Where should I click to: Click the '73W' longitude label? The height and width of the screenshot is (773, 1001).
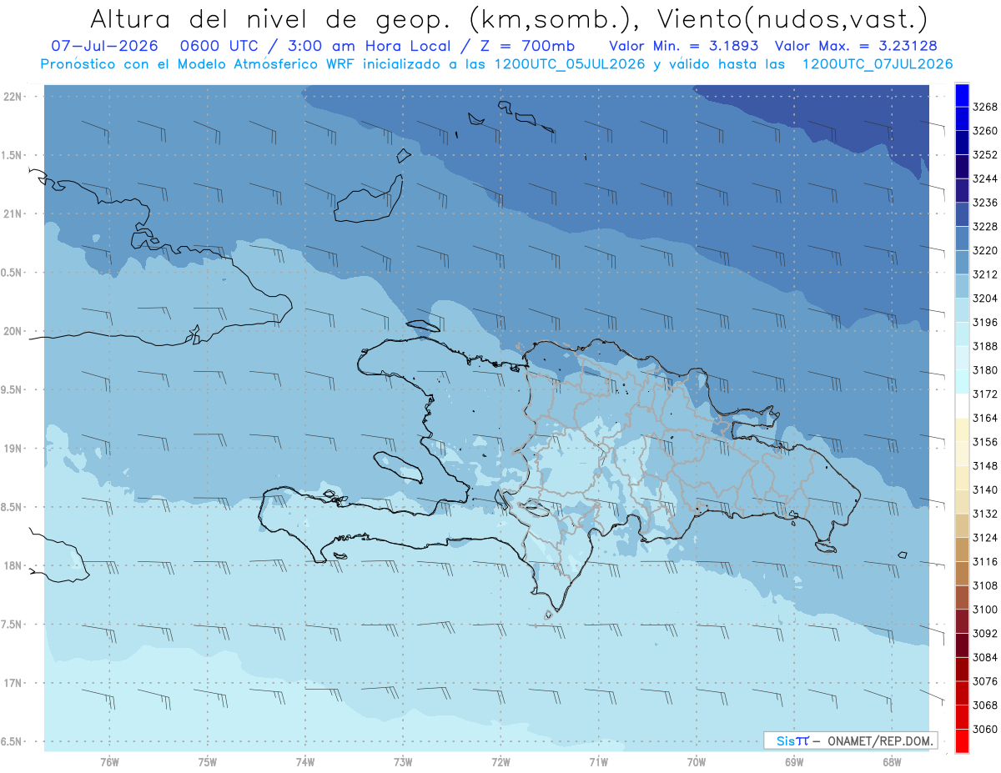(x=403, y=761)
